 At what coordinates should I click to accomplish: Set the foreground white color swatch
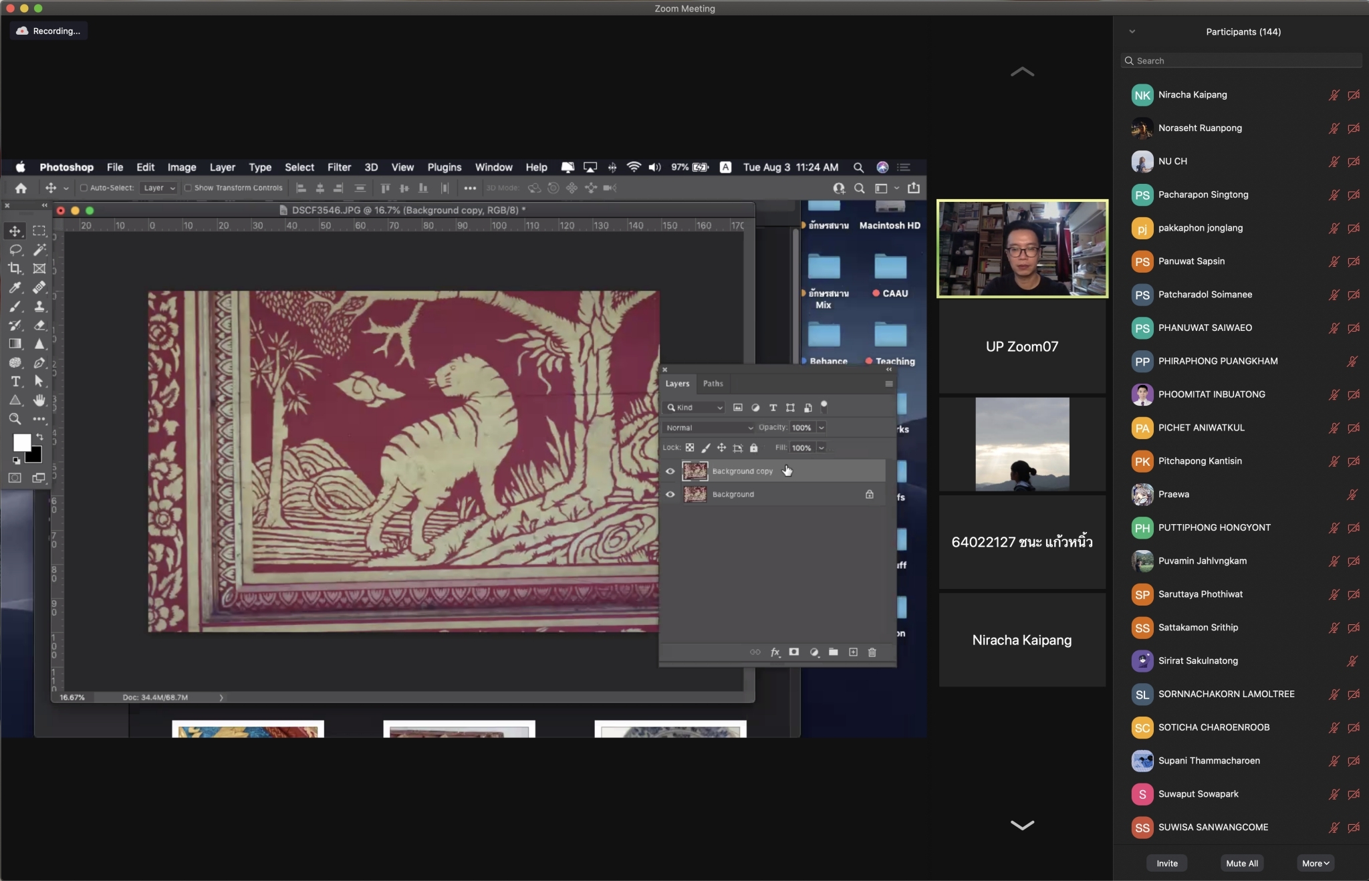pyautogui.click(x=22, y=443)
